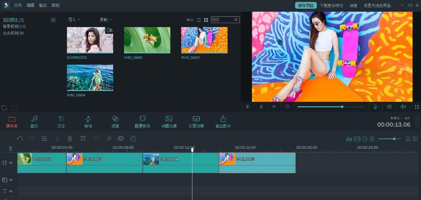Open the 文件 (File) menu
The height and width of the screenshot is (200, 421).
(18, 5)
